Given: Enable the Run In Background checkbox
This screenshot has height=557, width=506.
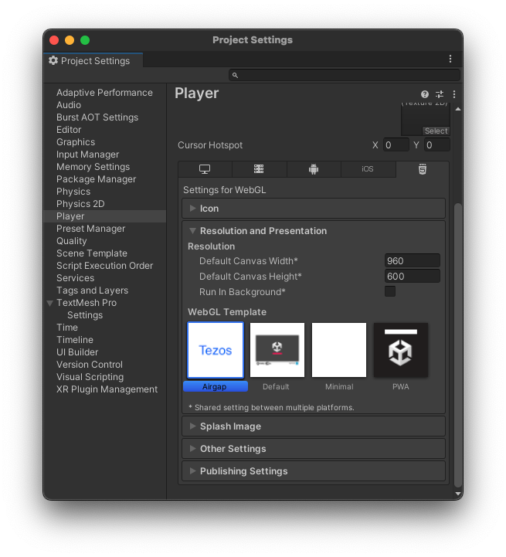Looking at the screenshot, I should click(x=390, y=291).
